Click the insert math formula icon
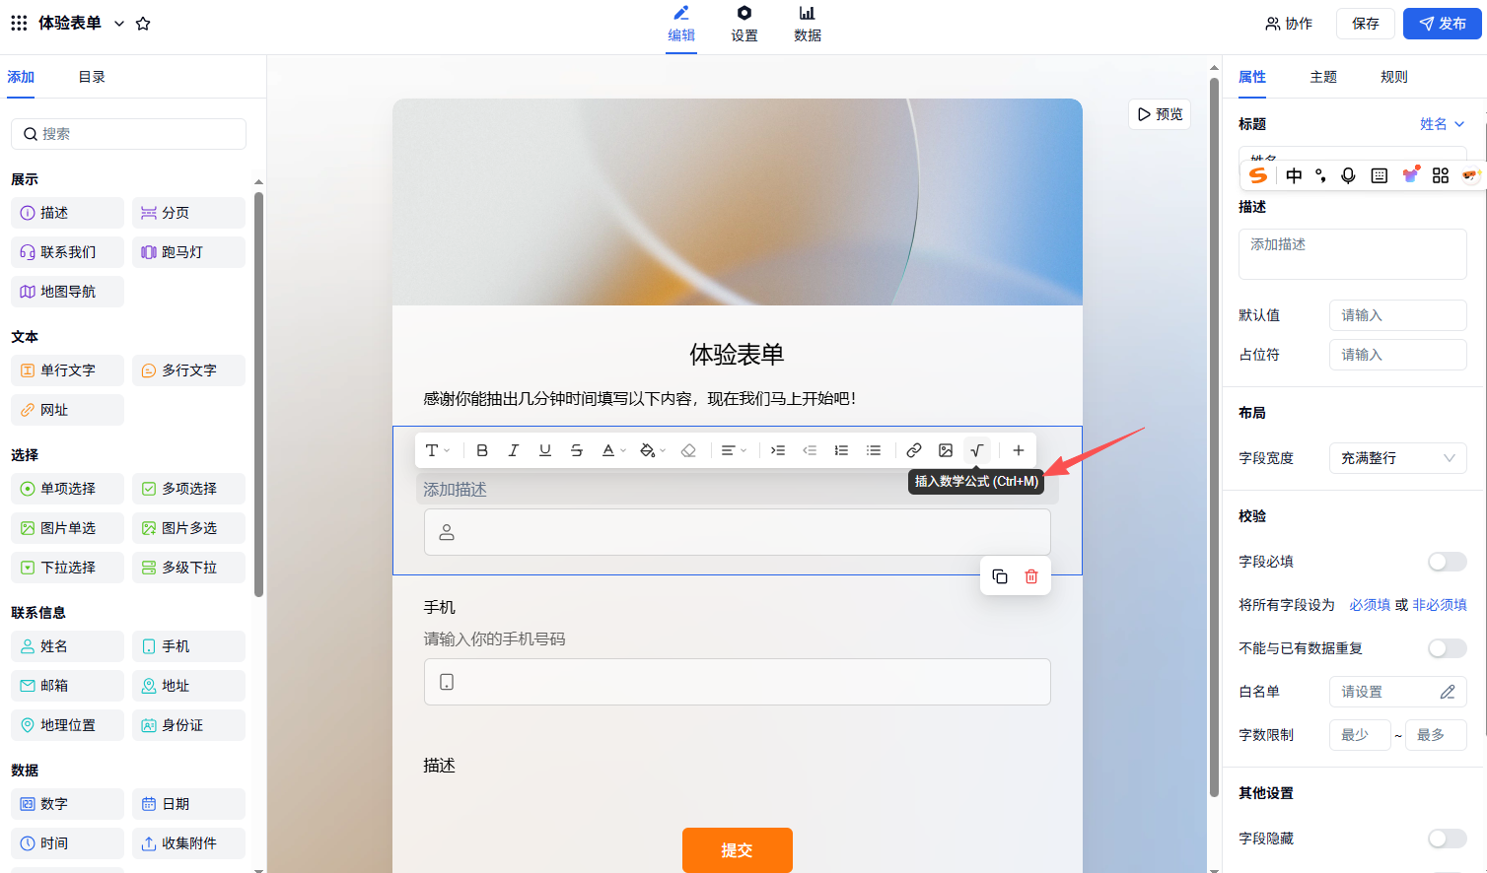This screenshot has width=1487, height=873. pos(976,450)
